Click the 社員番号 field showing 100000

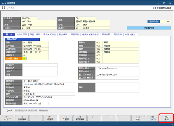click(29, 18)
